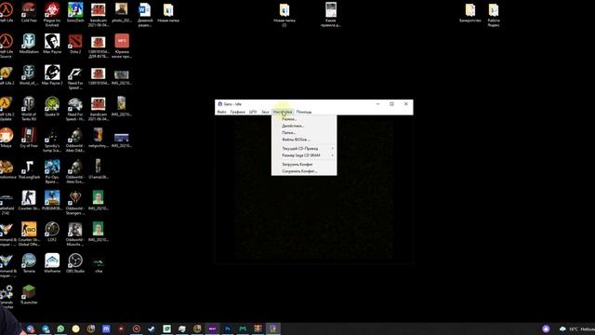Select the Банкротство folder

pos(470,12)
